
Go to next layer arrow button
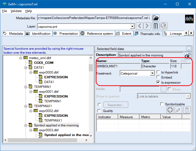pyautogui.click(x=147, y=26)
